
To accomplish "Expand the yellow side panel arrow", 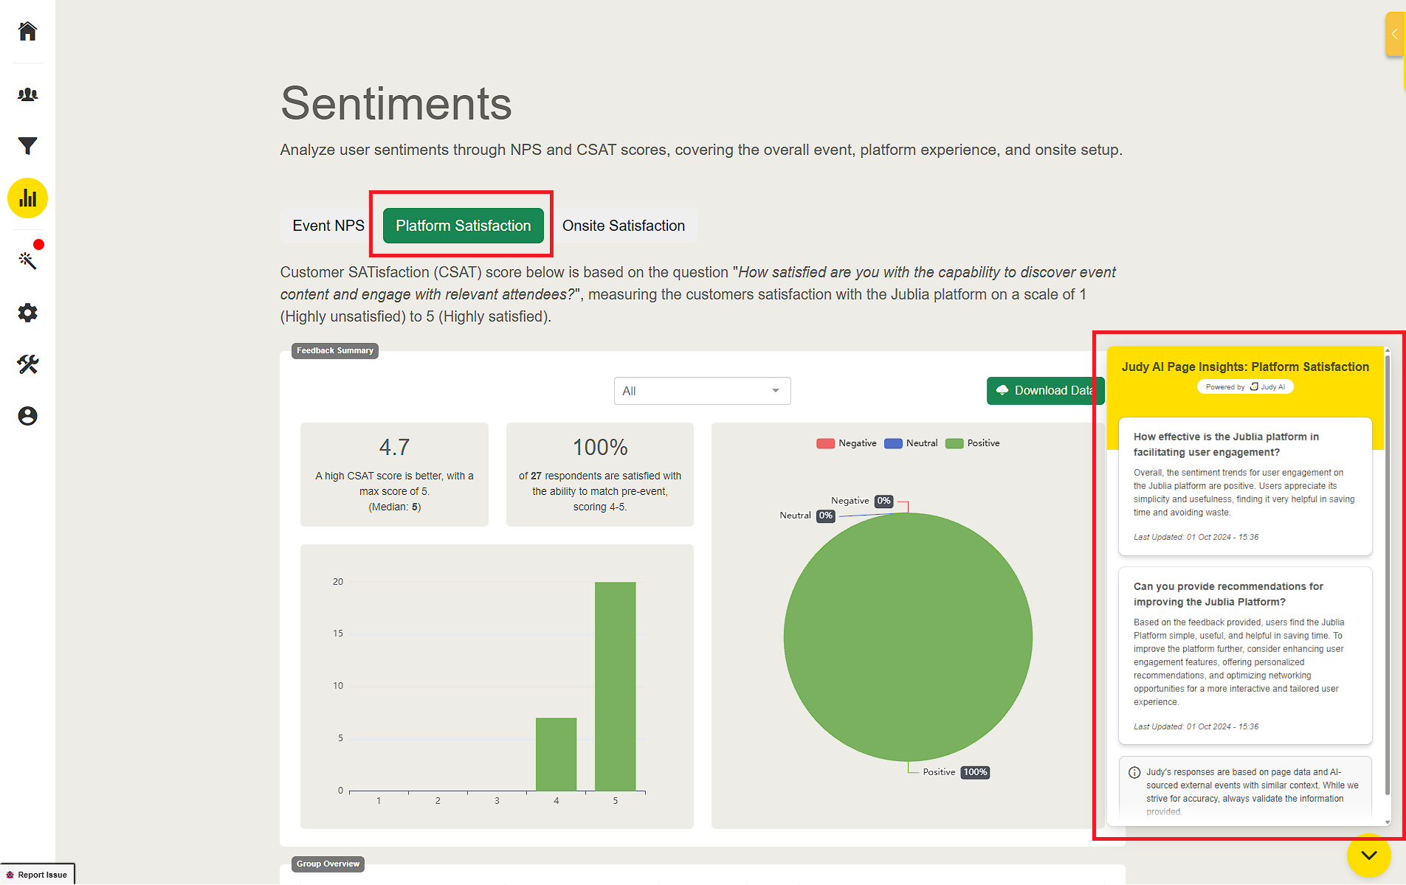I will [x=1394, y=34].
